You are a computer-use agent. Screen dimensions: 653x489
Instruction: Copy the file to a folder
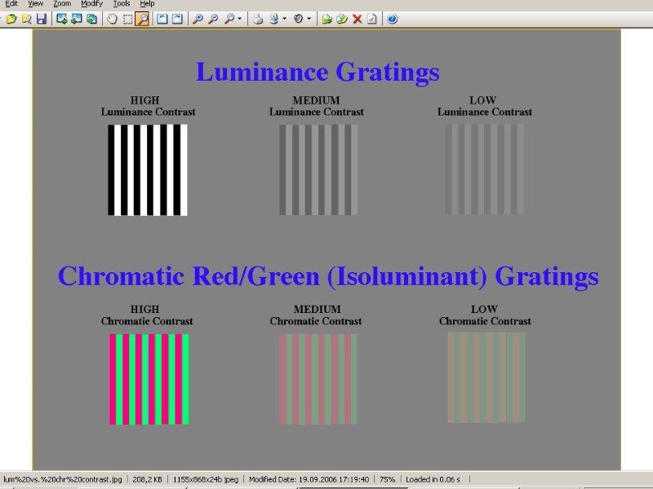(327, 19)
